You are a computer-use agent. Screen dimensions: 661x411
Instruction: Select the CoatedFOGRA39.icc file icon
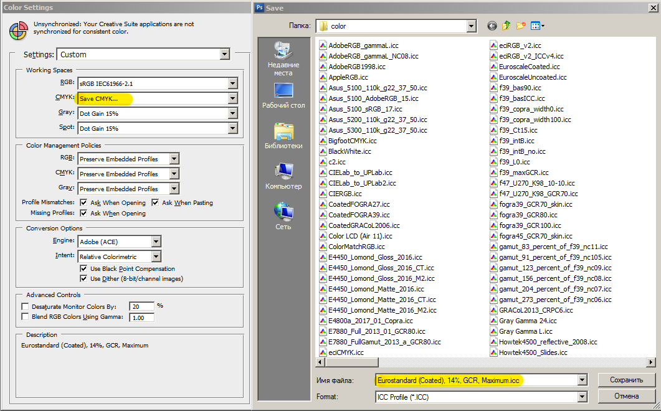pos(323,215)
